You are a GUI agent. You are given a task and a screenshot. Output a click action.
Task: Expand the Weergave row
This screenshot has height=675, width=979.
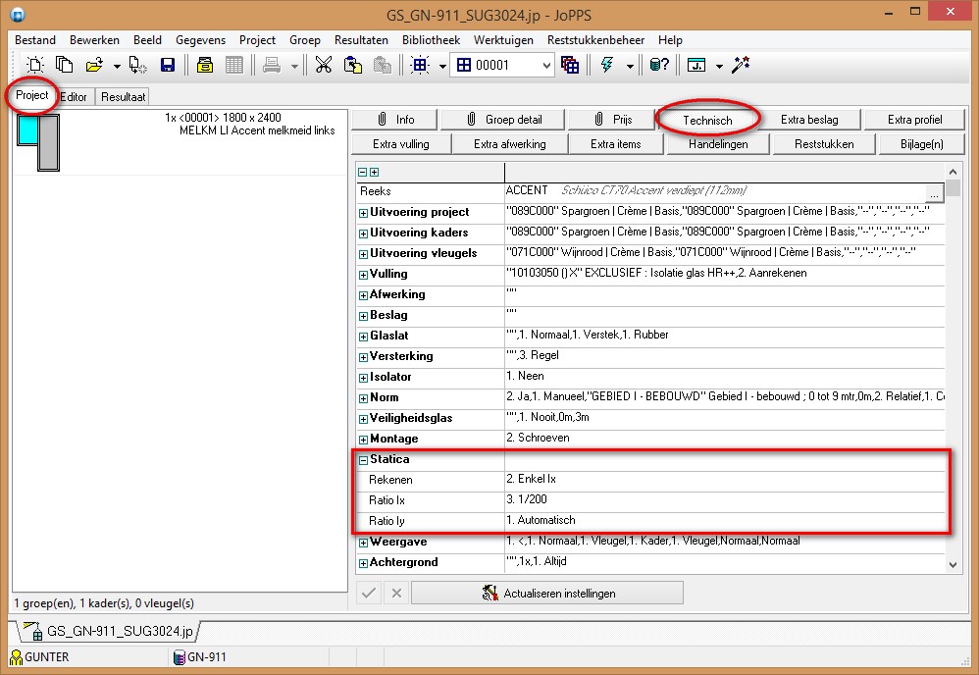(x=363, y=543)
